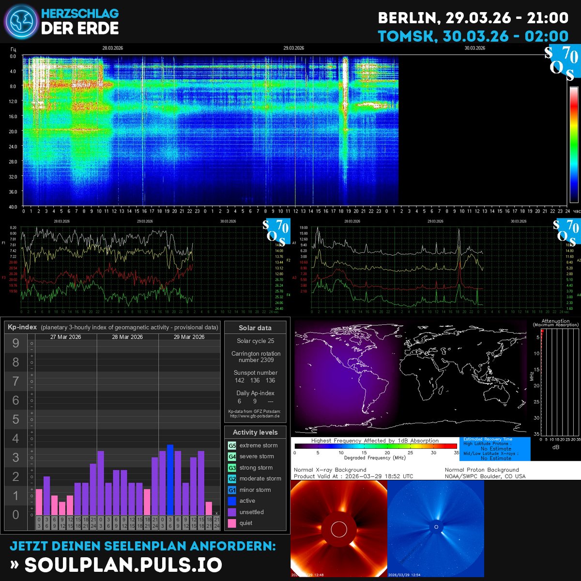This screenshot has height=581, width=581.
Task: Click the Attenuation maximum absorption bar chart
Action: click(559, 382)
